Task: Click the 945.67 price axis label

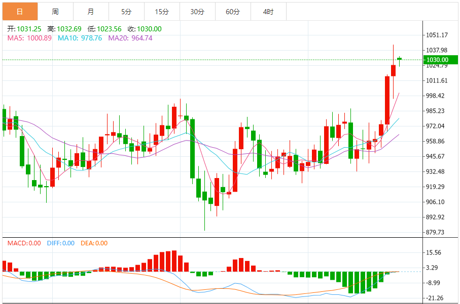Action: (435, 156)
